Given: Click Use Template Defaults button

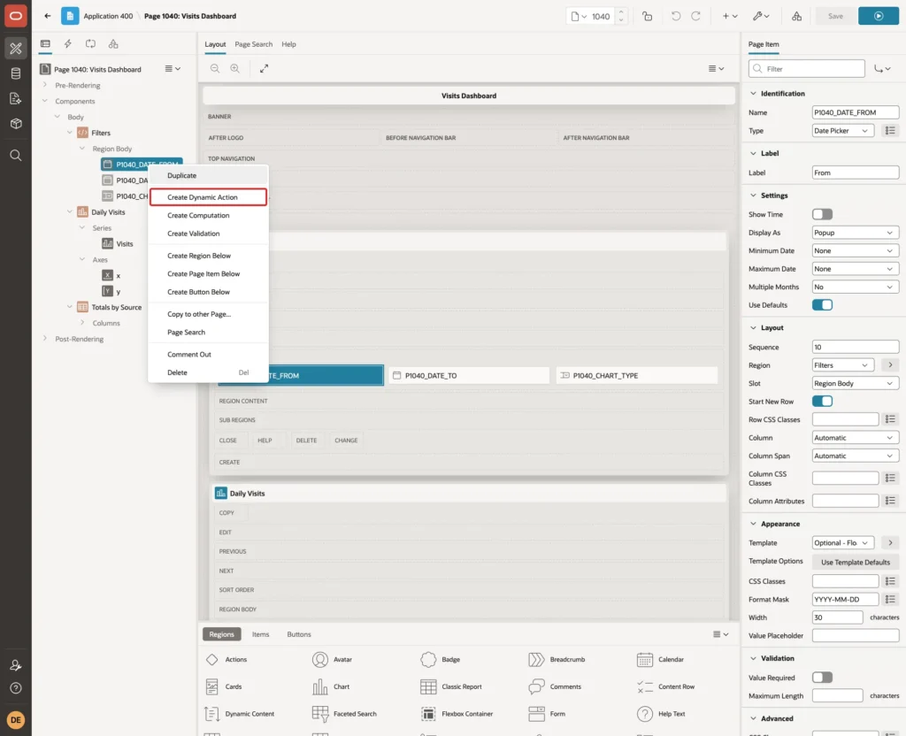Looking at the screenshot, I should 856,562.
